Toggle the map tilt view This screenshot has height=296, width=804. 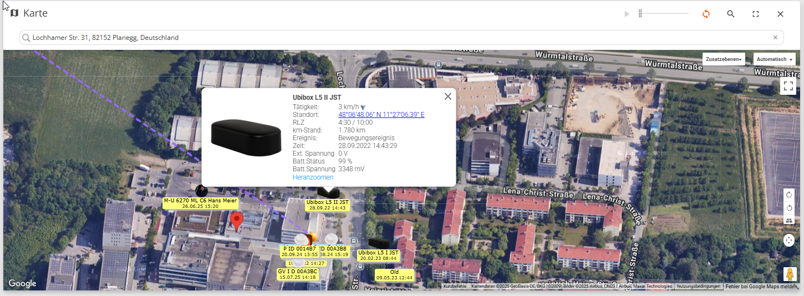tap(789, 221)
